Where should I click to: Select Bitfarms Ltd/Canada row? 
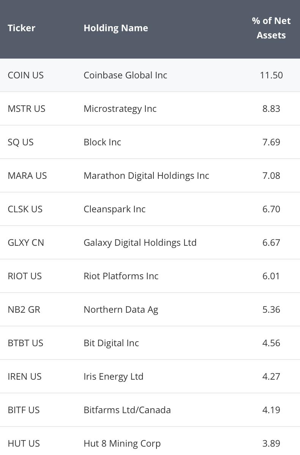tap(150, 410)
